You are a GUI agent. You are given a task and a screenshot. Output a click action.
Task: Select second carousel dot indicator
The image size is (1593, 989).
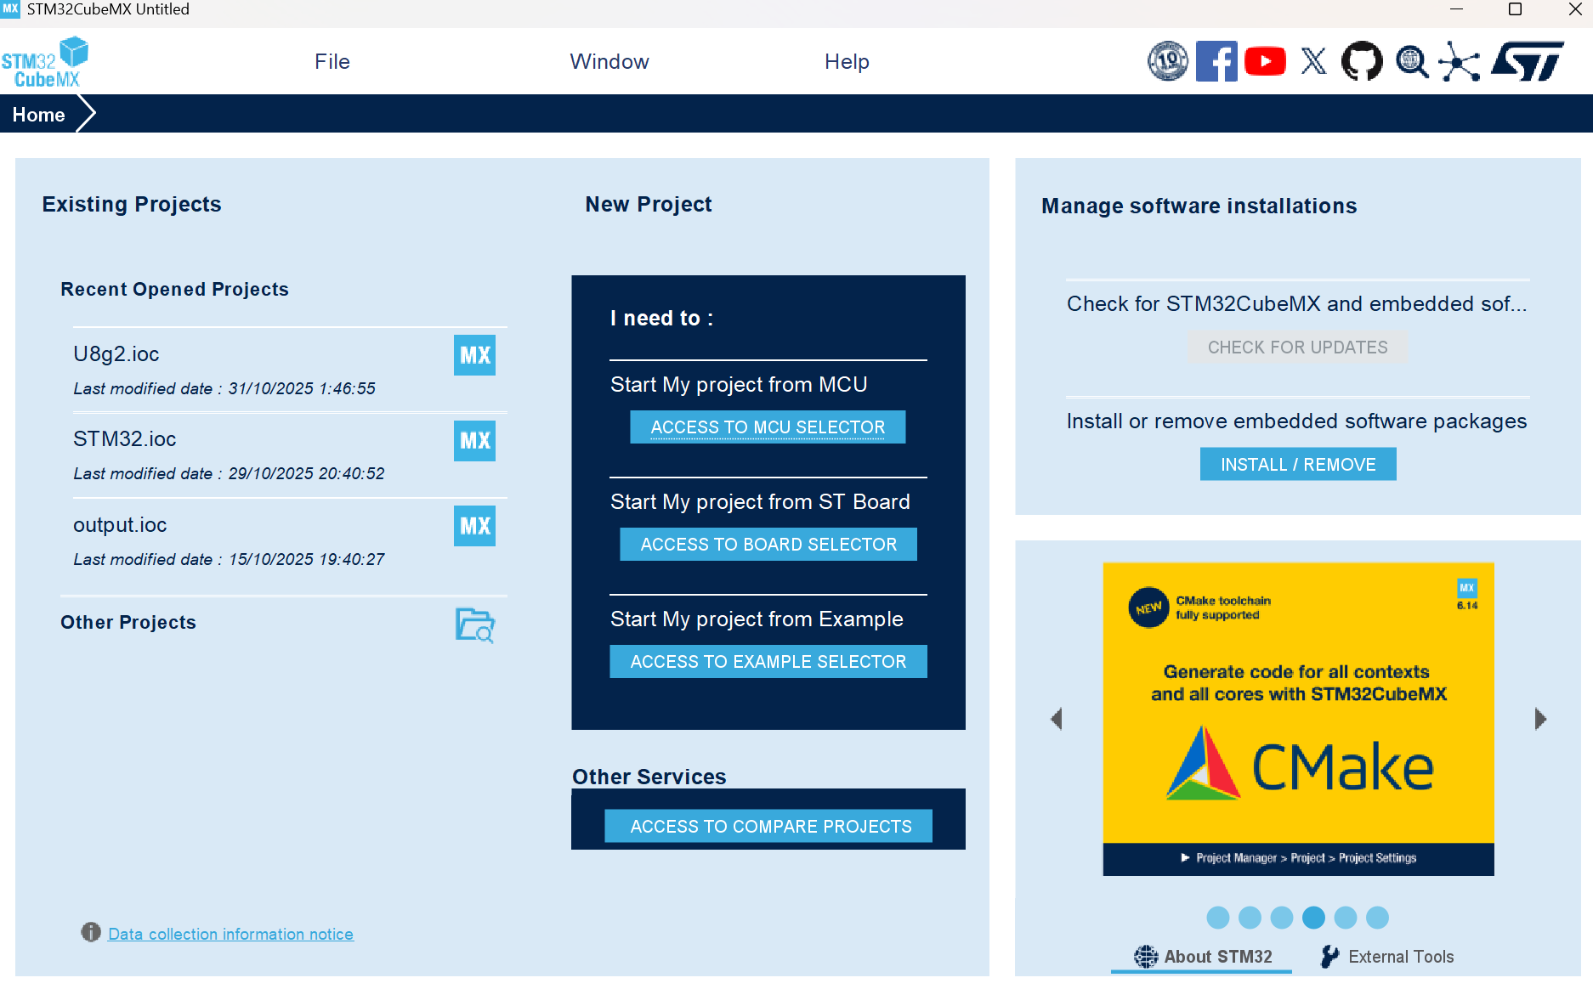pyautogui.click(x=1250, y=918)
